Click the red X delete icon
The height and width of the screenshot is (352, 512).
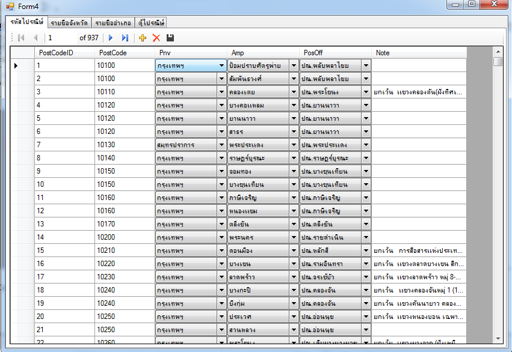pyautogui.click(x=156, y=38)
